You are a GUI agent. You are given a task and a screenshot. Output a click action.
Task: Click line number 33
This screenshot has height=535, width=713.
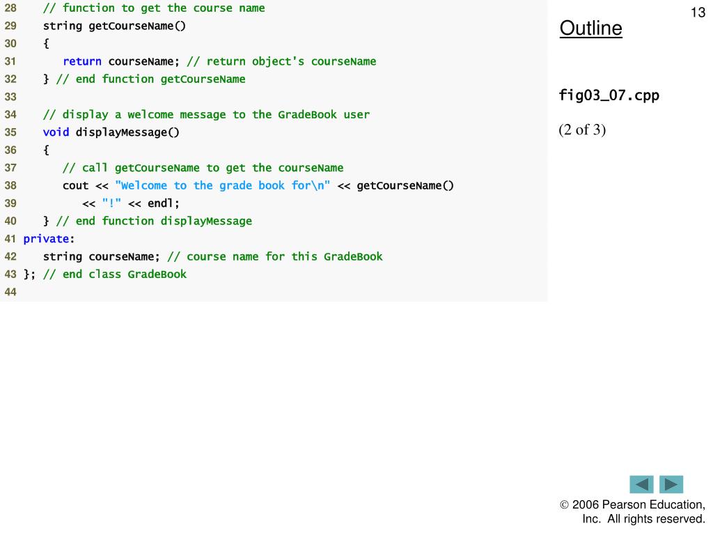(10, 97)
